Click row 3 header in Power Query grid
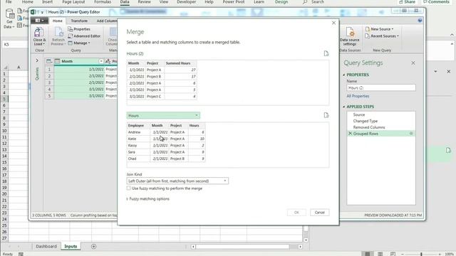Viewport: 456px width, 256px height. pyautogui.click(x=49, y=82)
